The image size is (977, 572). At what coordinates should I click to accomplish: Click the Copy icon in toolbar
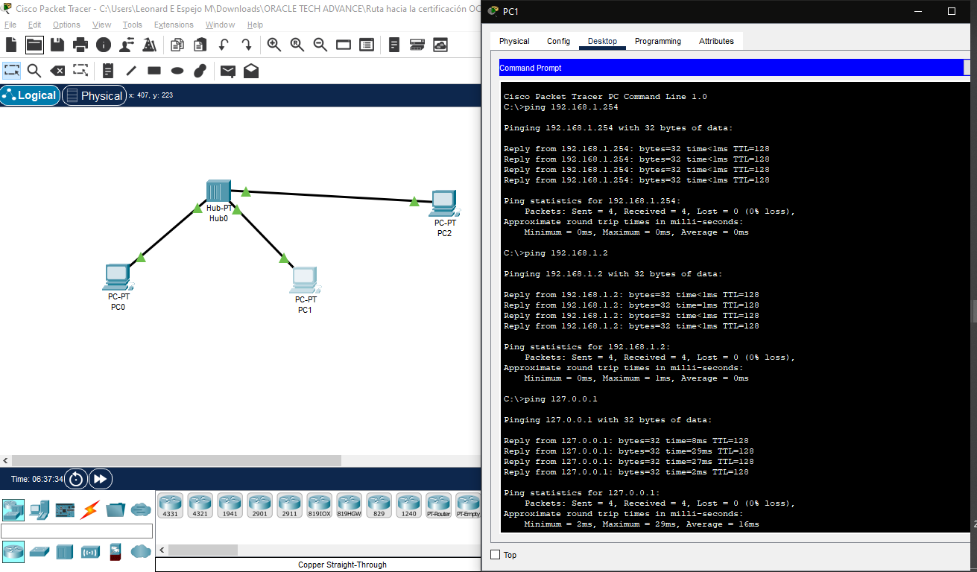coord(177,45)
